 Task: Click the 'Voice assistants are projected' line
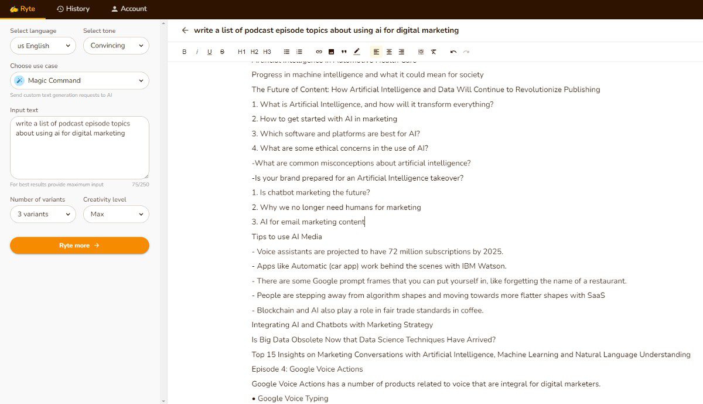click(x=378, y=252)
